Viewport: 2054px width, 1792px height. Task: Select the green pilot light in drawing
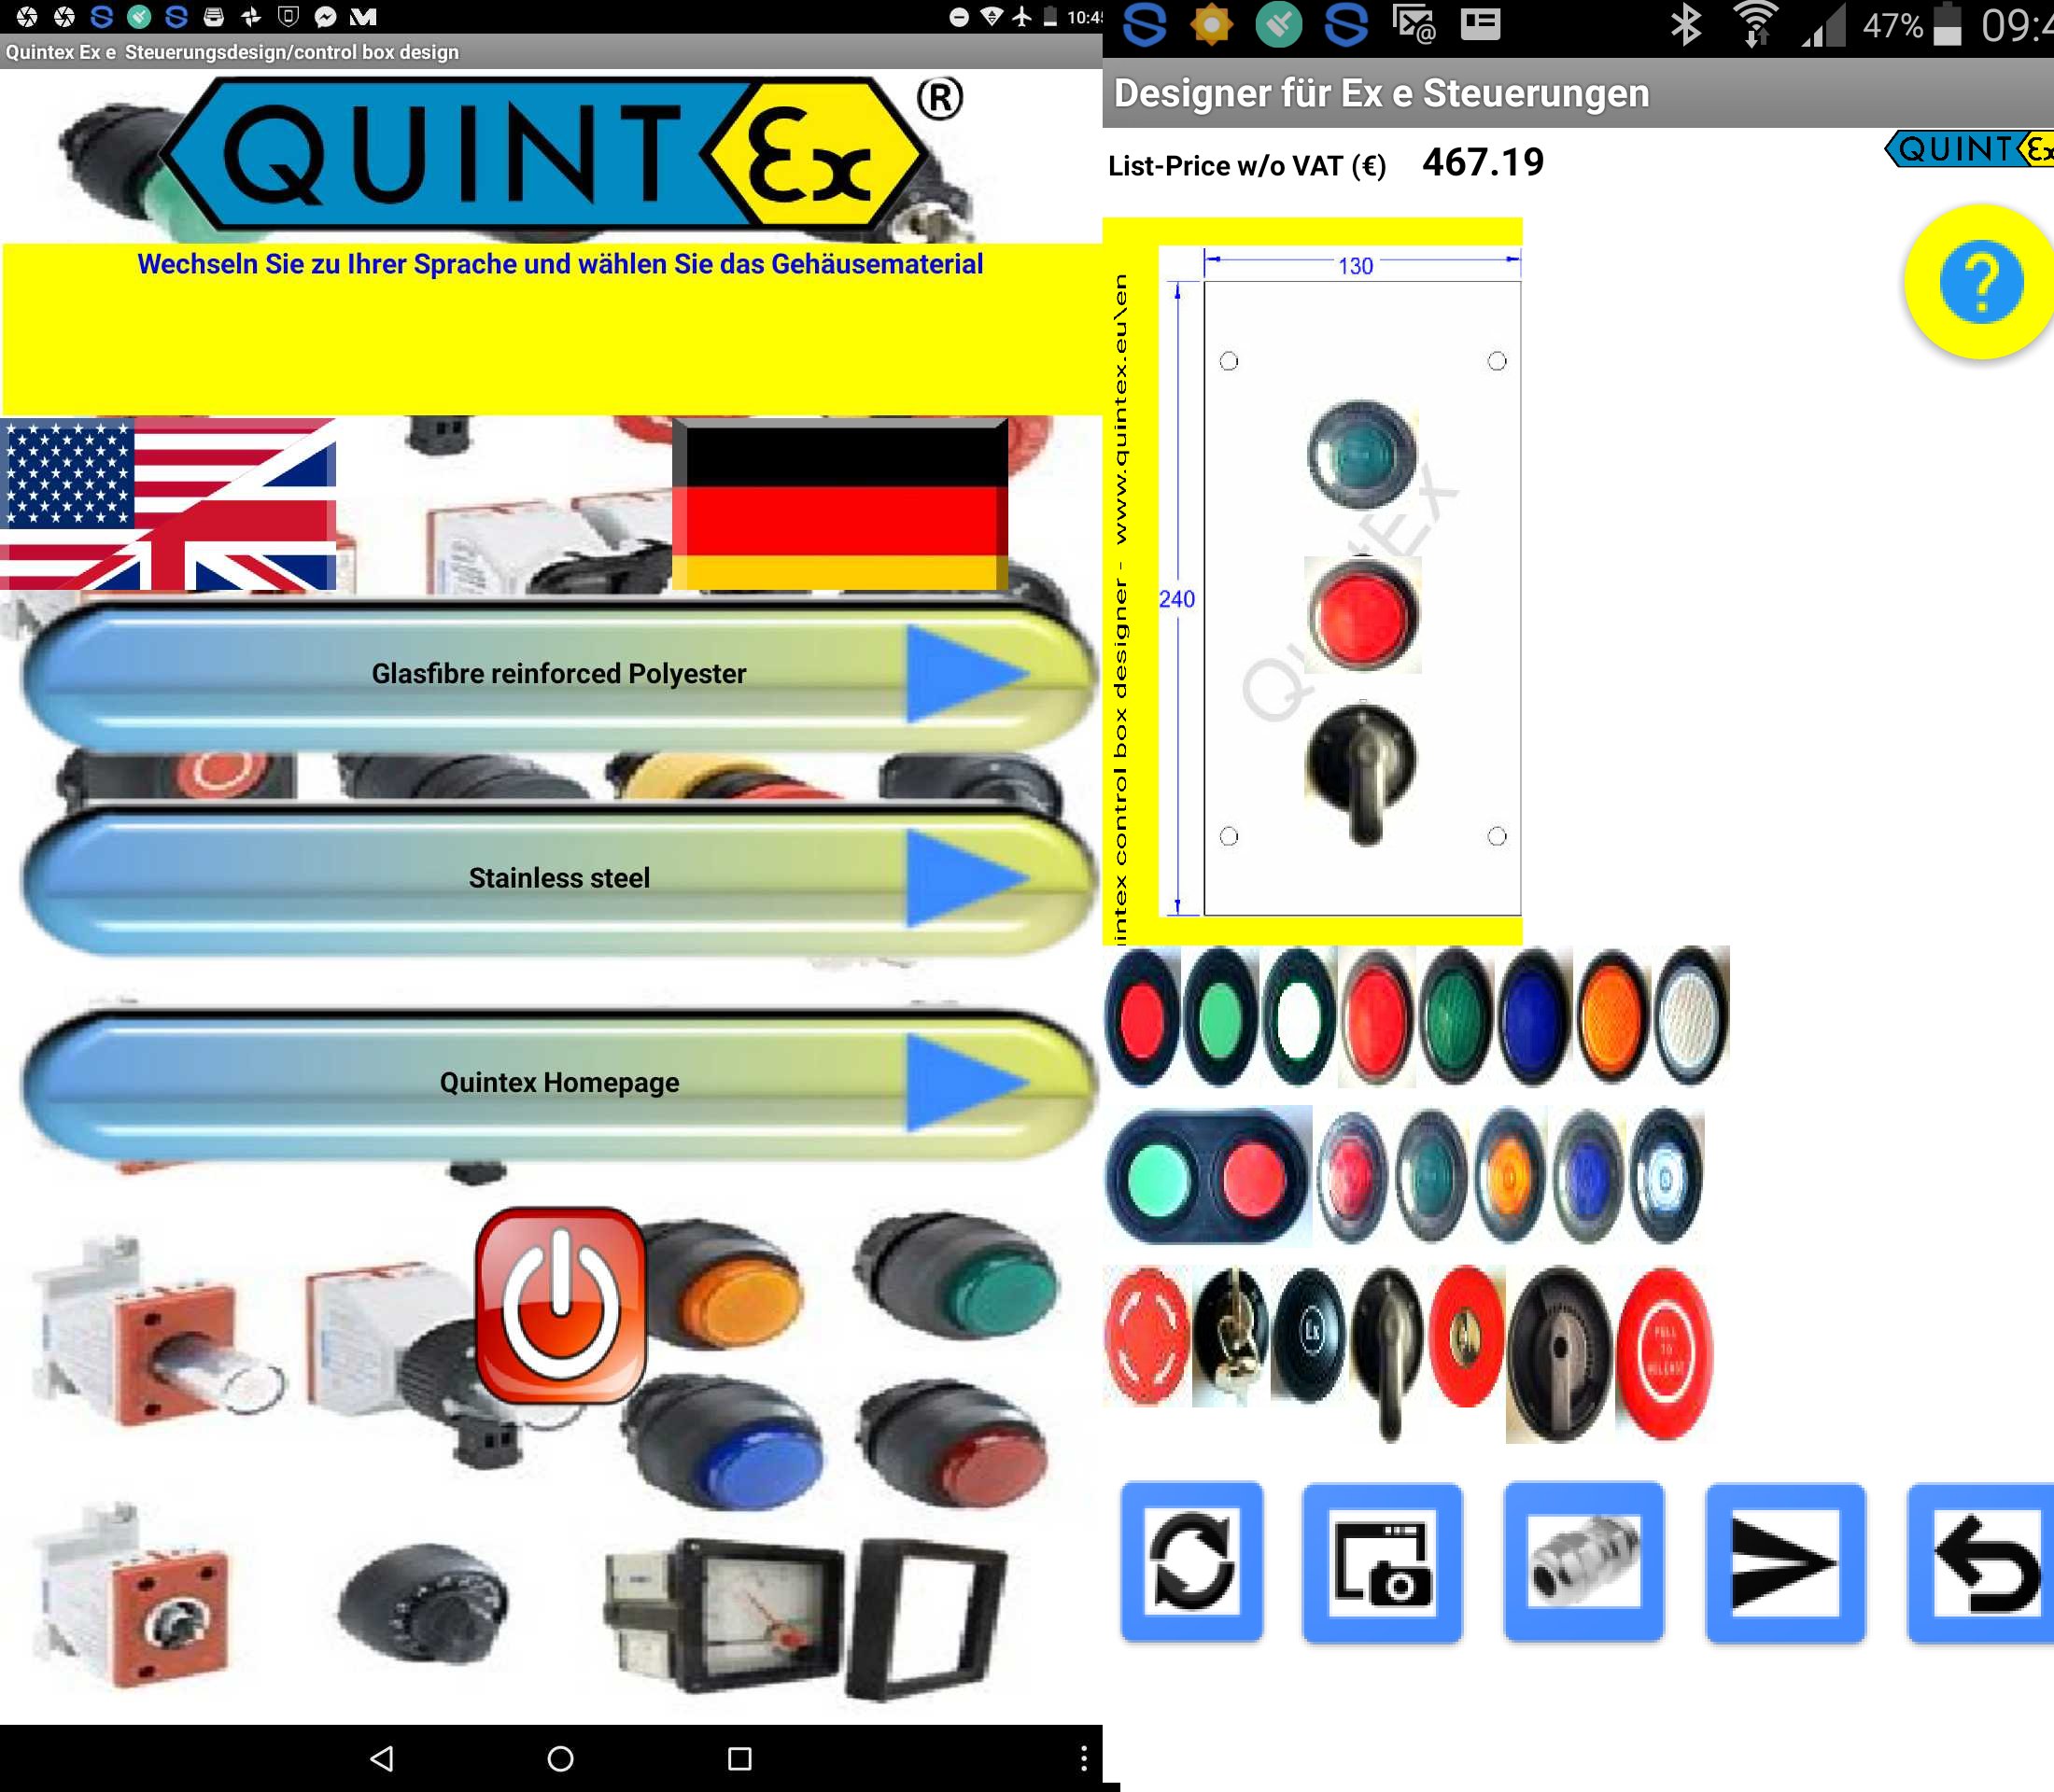(1361, 454)
